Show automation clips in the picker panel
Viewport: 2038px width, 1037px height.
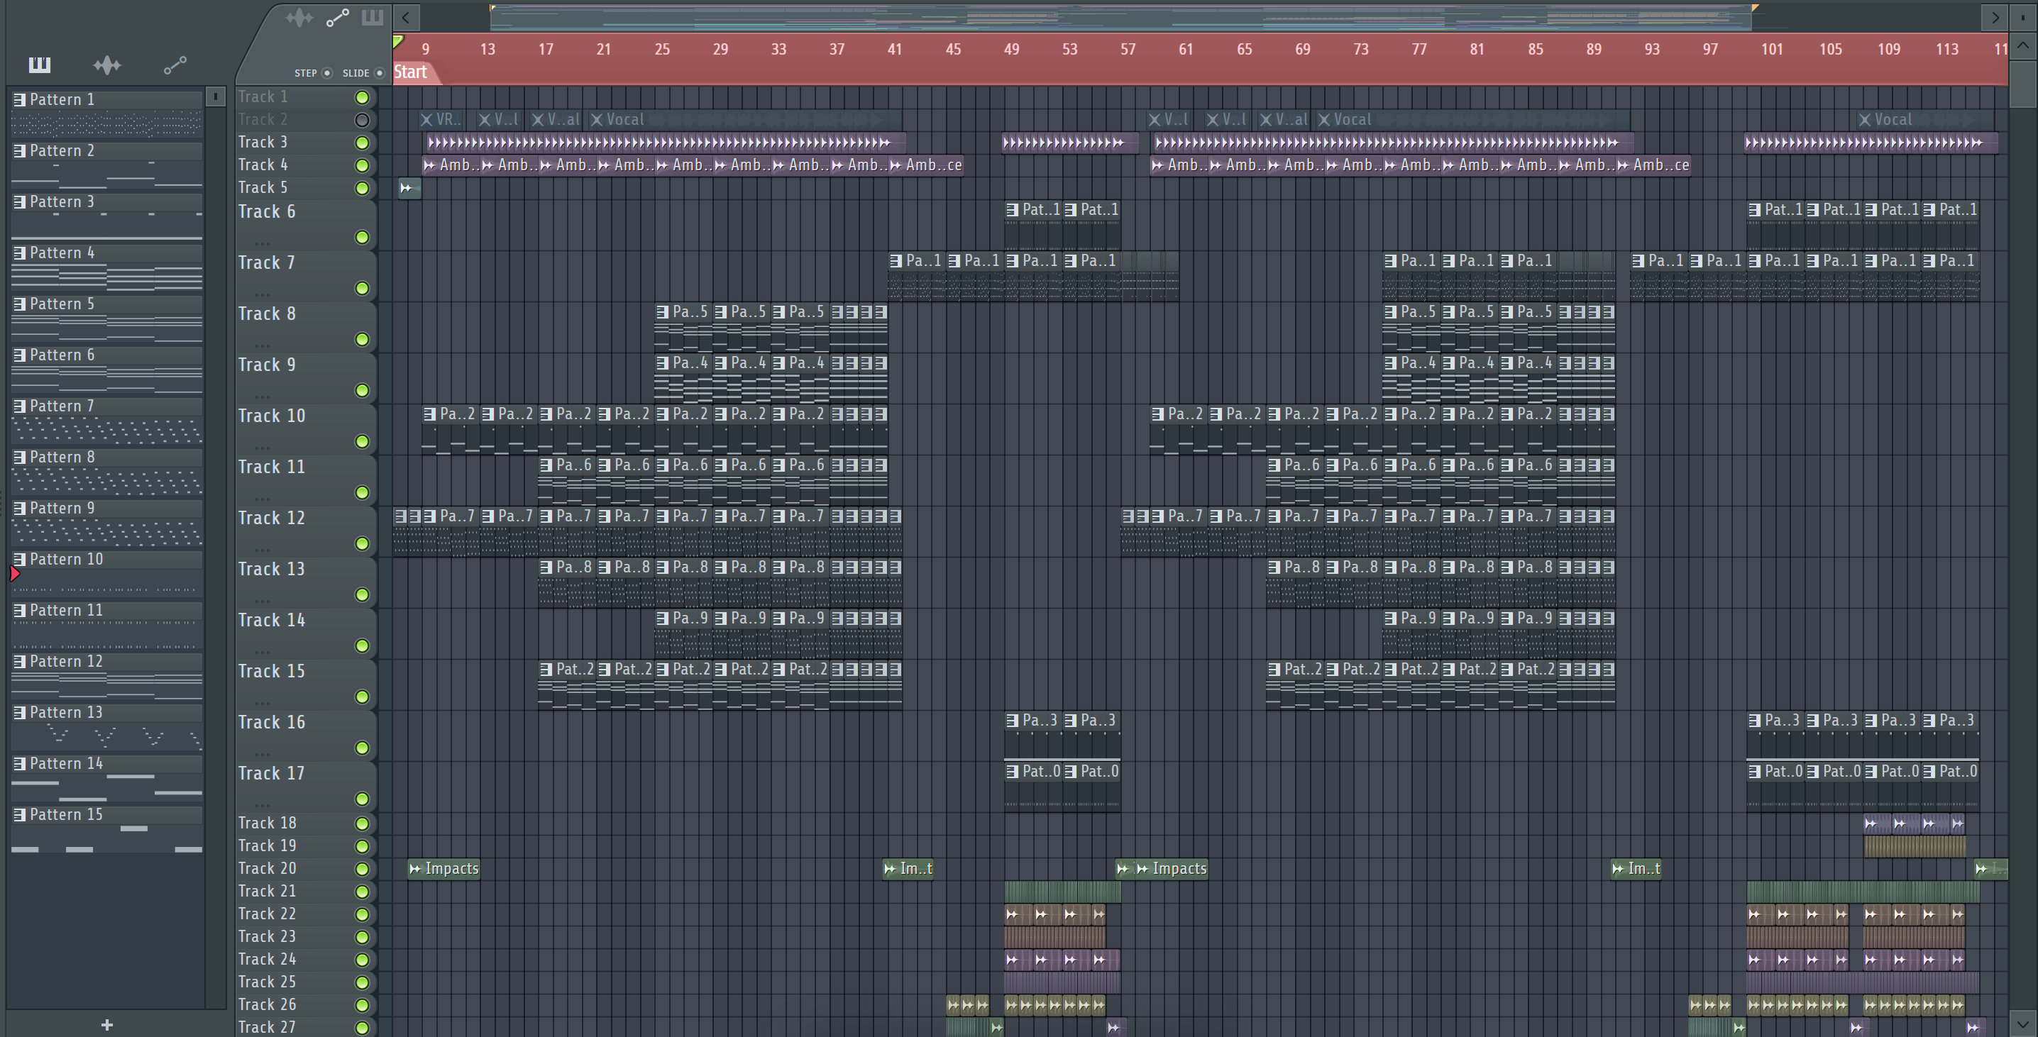coord(175,65)
